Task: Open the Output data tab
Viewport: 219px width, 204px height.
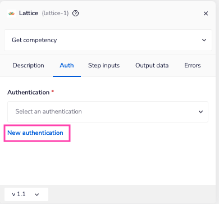Action: click(x=152, y=65)
